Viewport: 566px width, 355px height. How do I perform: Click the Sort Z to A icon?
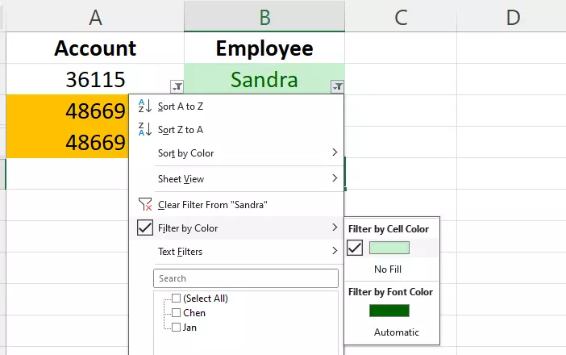[x=145, y=129]
